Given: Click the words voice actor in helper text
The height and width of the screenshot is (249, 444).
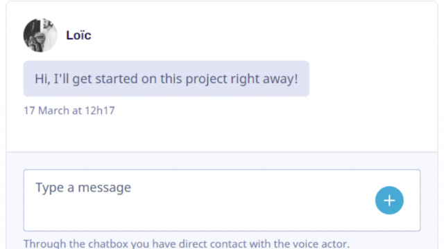Looking at the screenshot, I should pyautogui.click(x=321, y=243).
